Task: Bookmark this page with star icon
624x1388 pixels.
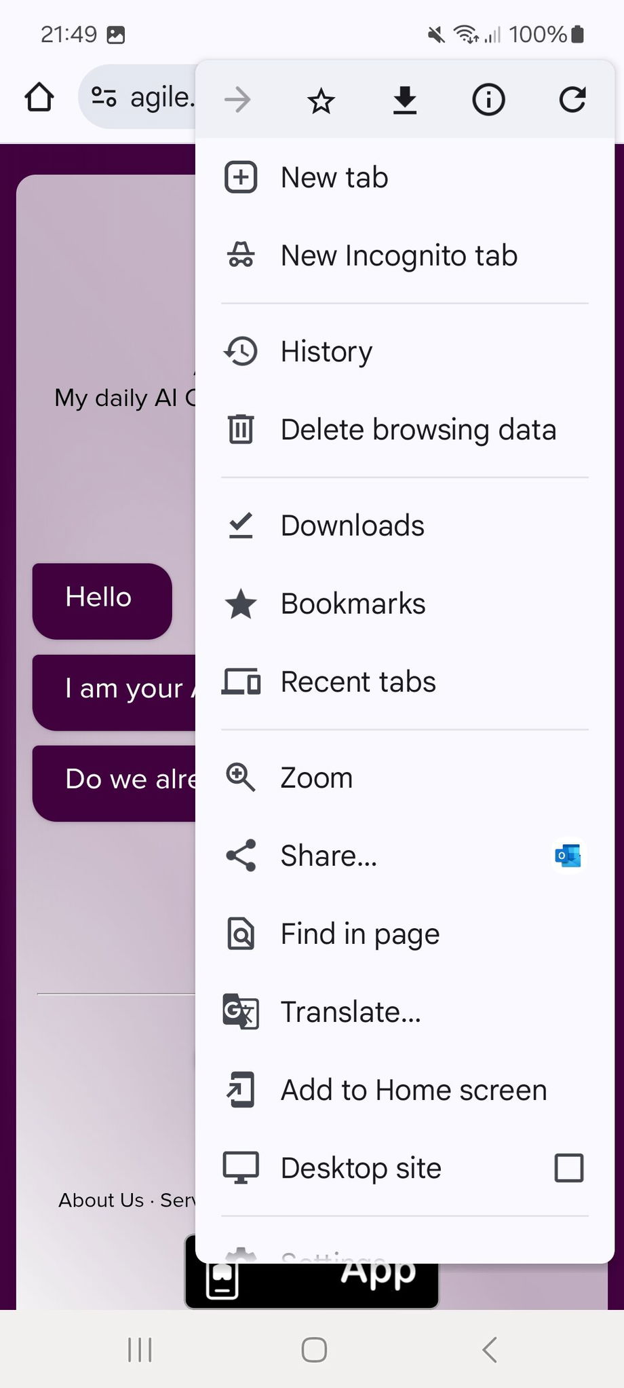Action: click(321, 101)
